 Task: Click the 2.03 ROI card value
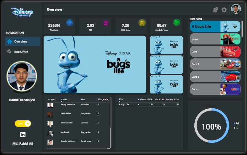(x=91, y=25)
